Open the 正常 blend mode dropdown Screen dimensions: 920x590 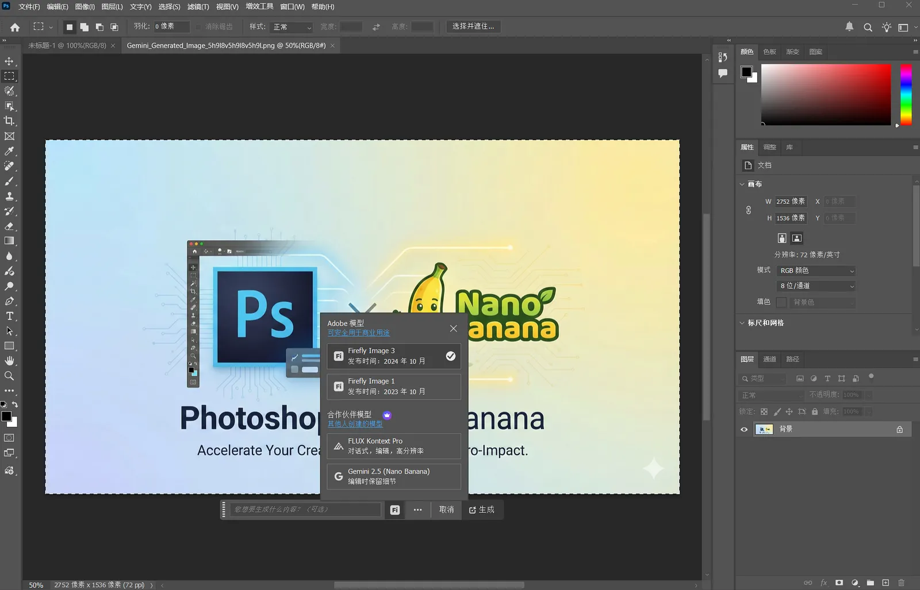point(770,395)
